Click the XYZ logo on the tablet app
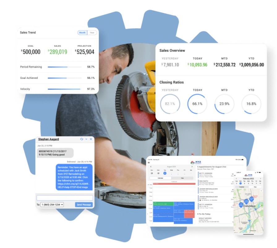 pyautogui.click(x=196, y=162)
